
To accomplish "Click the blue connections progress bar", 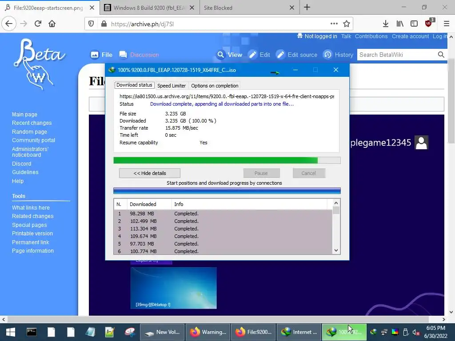I will [227, 190].
